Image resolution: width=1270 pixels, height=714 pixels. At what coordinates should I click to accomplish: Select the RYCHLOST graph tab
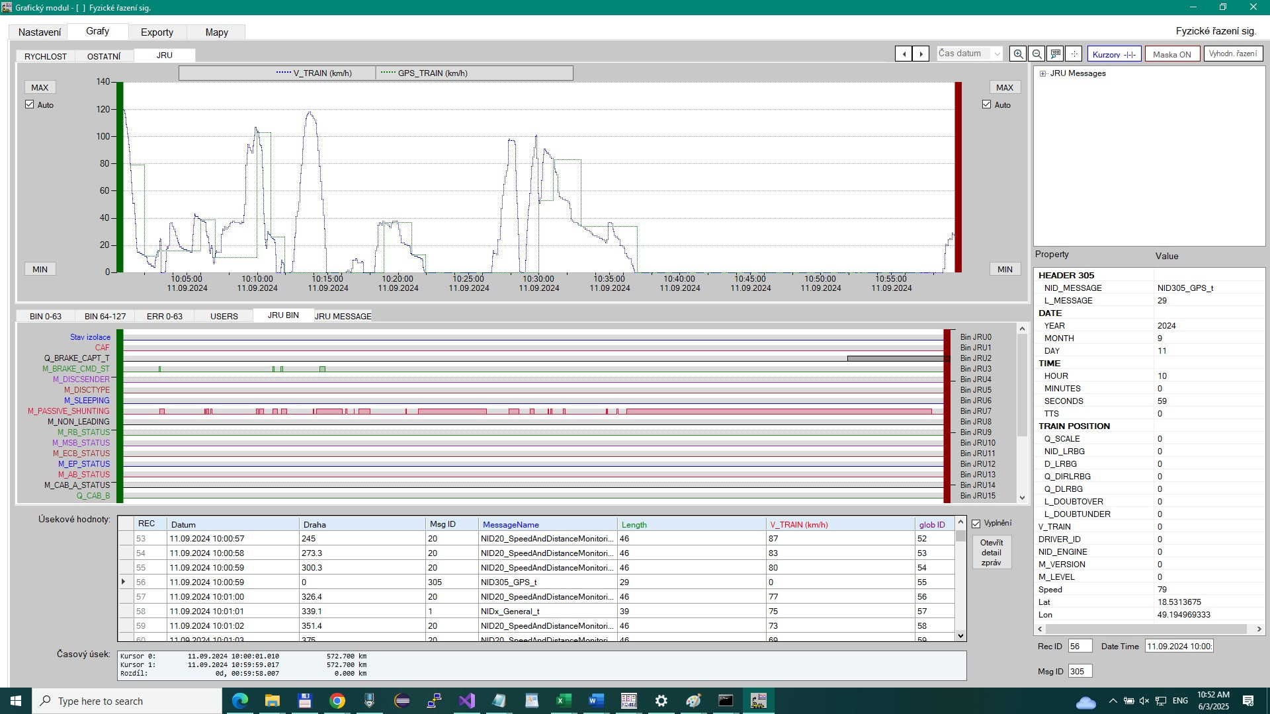click(x=46, y=56)
